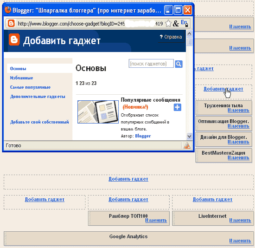255x248 pixels.
Task: Close the Blogger popup window
Action: click(x=187, y=10)
